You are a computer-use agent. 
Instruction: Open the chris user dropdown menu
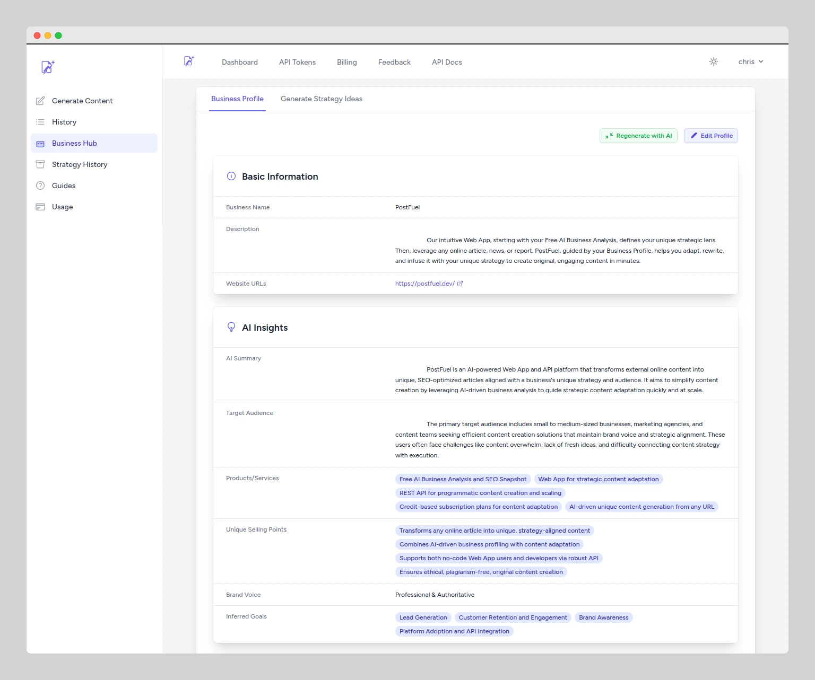tap(751, 61)
